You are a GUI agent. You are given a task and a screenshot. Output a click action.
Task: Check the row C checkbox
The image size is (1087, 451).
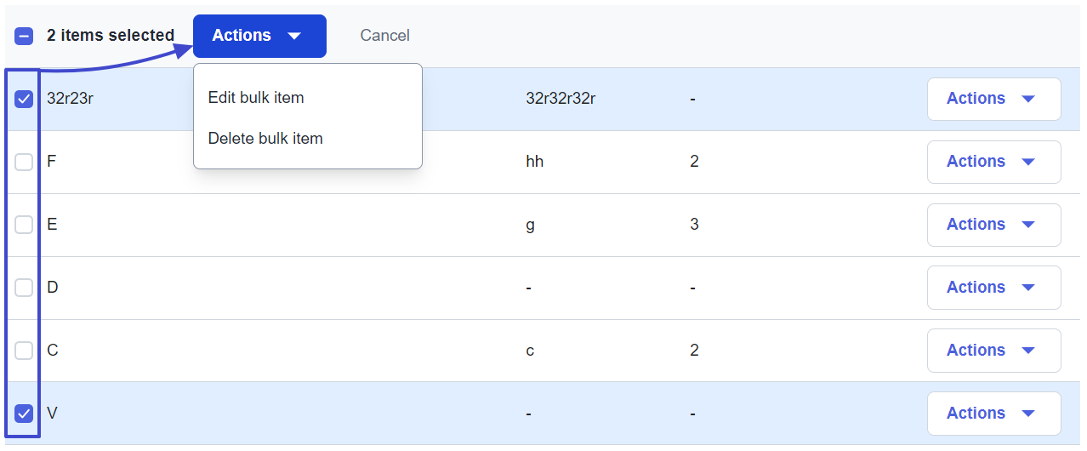click(24, 351)
